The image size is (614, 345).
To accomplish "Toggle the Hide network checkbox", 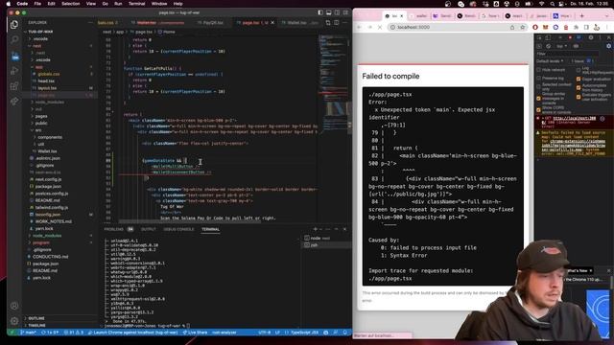I will 539,70.
